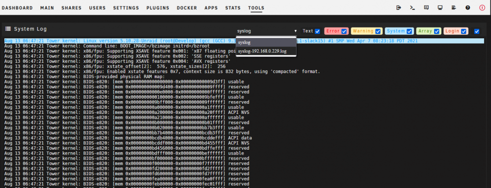Toggle the unlabeled checkbox after Login

(x=477, y=31)
